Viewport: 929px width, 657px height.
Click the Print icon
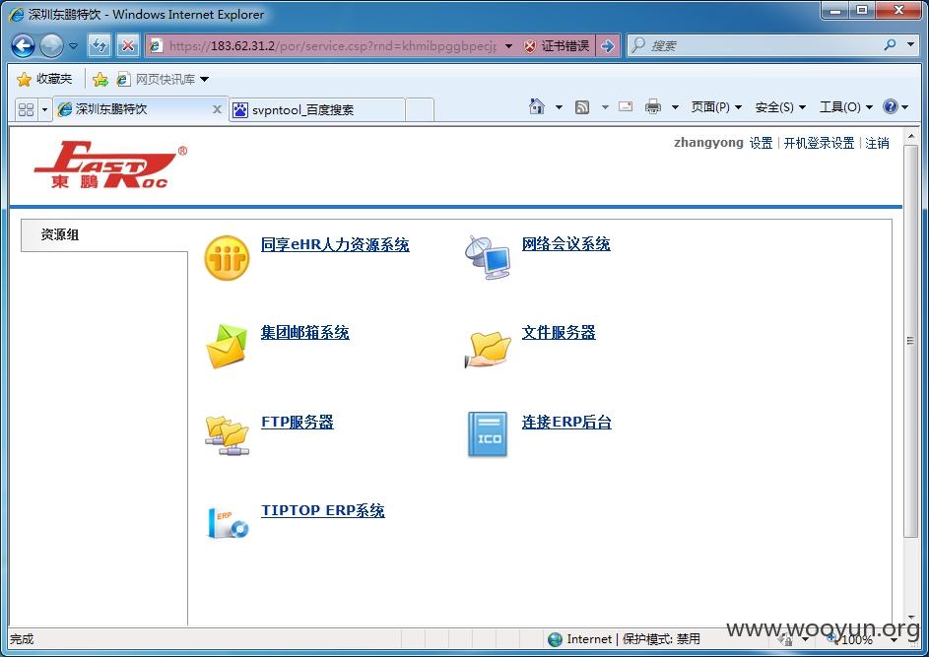click(653, 106)
